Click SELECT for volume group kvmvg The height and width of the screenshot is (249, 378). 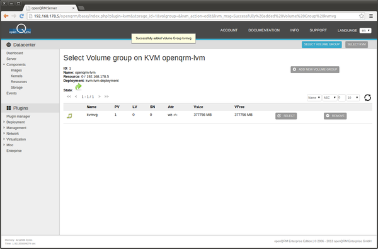click(286, 116)
